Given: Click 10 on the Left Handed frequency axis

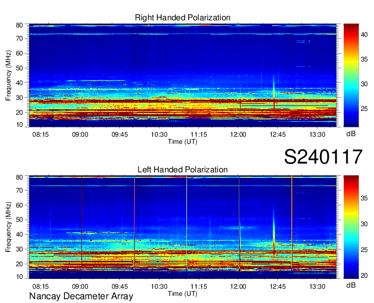Looking at the screenshot, I should point(20,277).
